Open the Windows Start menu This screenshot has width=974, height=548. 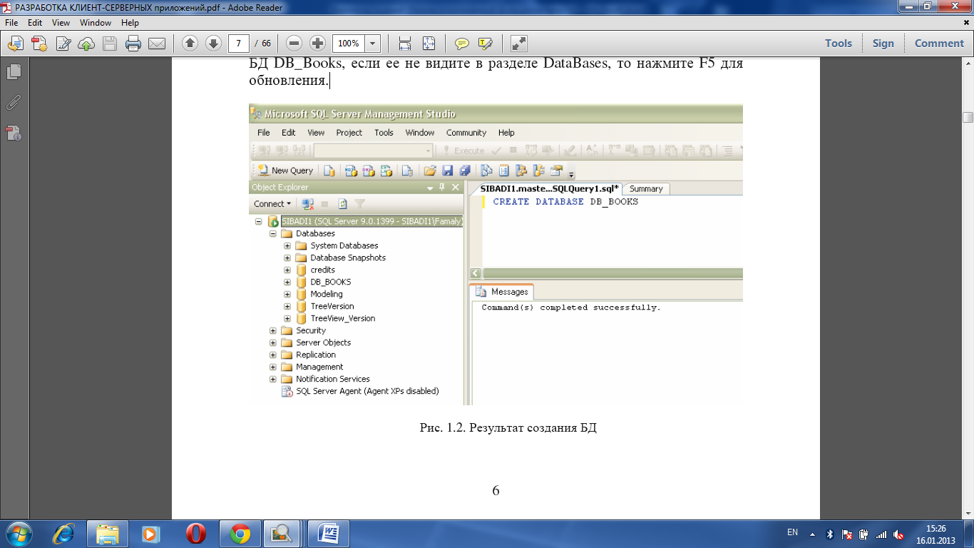coord(19,533)
